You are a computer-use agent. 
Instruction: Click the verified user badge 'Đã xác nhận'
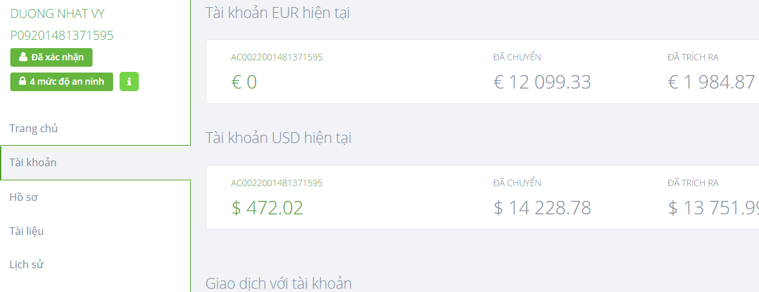coord(51,57)
